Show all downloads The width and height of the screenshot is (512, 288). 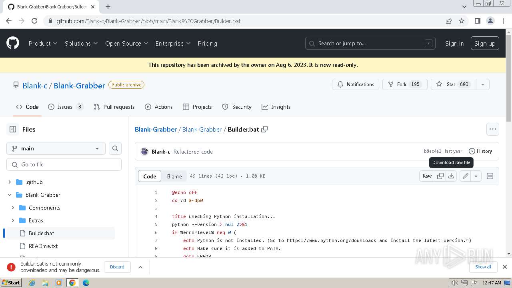tap(483, 267)
